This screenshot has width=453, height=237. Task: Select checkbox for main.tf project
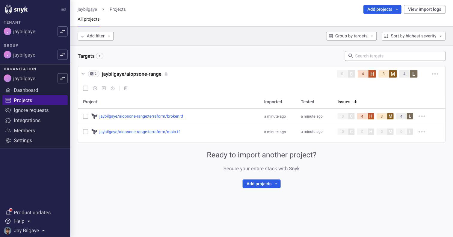[86, 132]
